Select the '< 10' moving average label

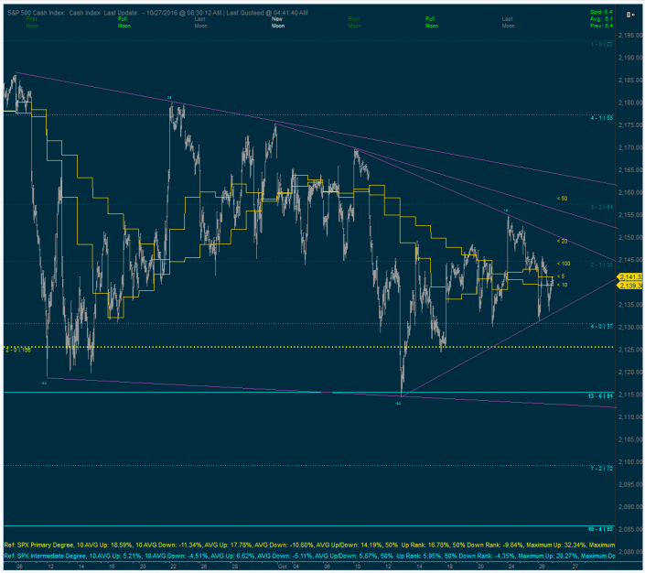tap(562, 285)
